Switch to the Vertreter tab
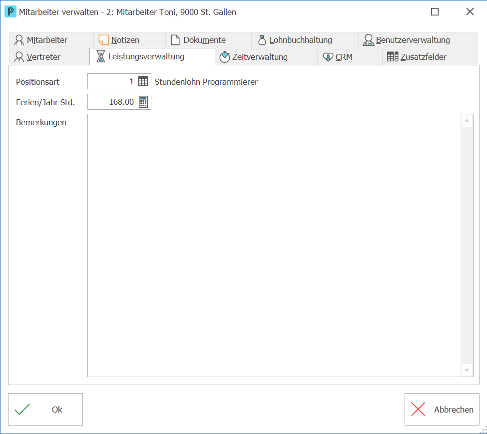Screen dimensions: 487x434 49,57
